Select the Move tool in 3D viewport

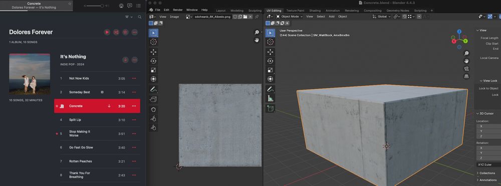271,52
